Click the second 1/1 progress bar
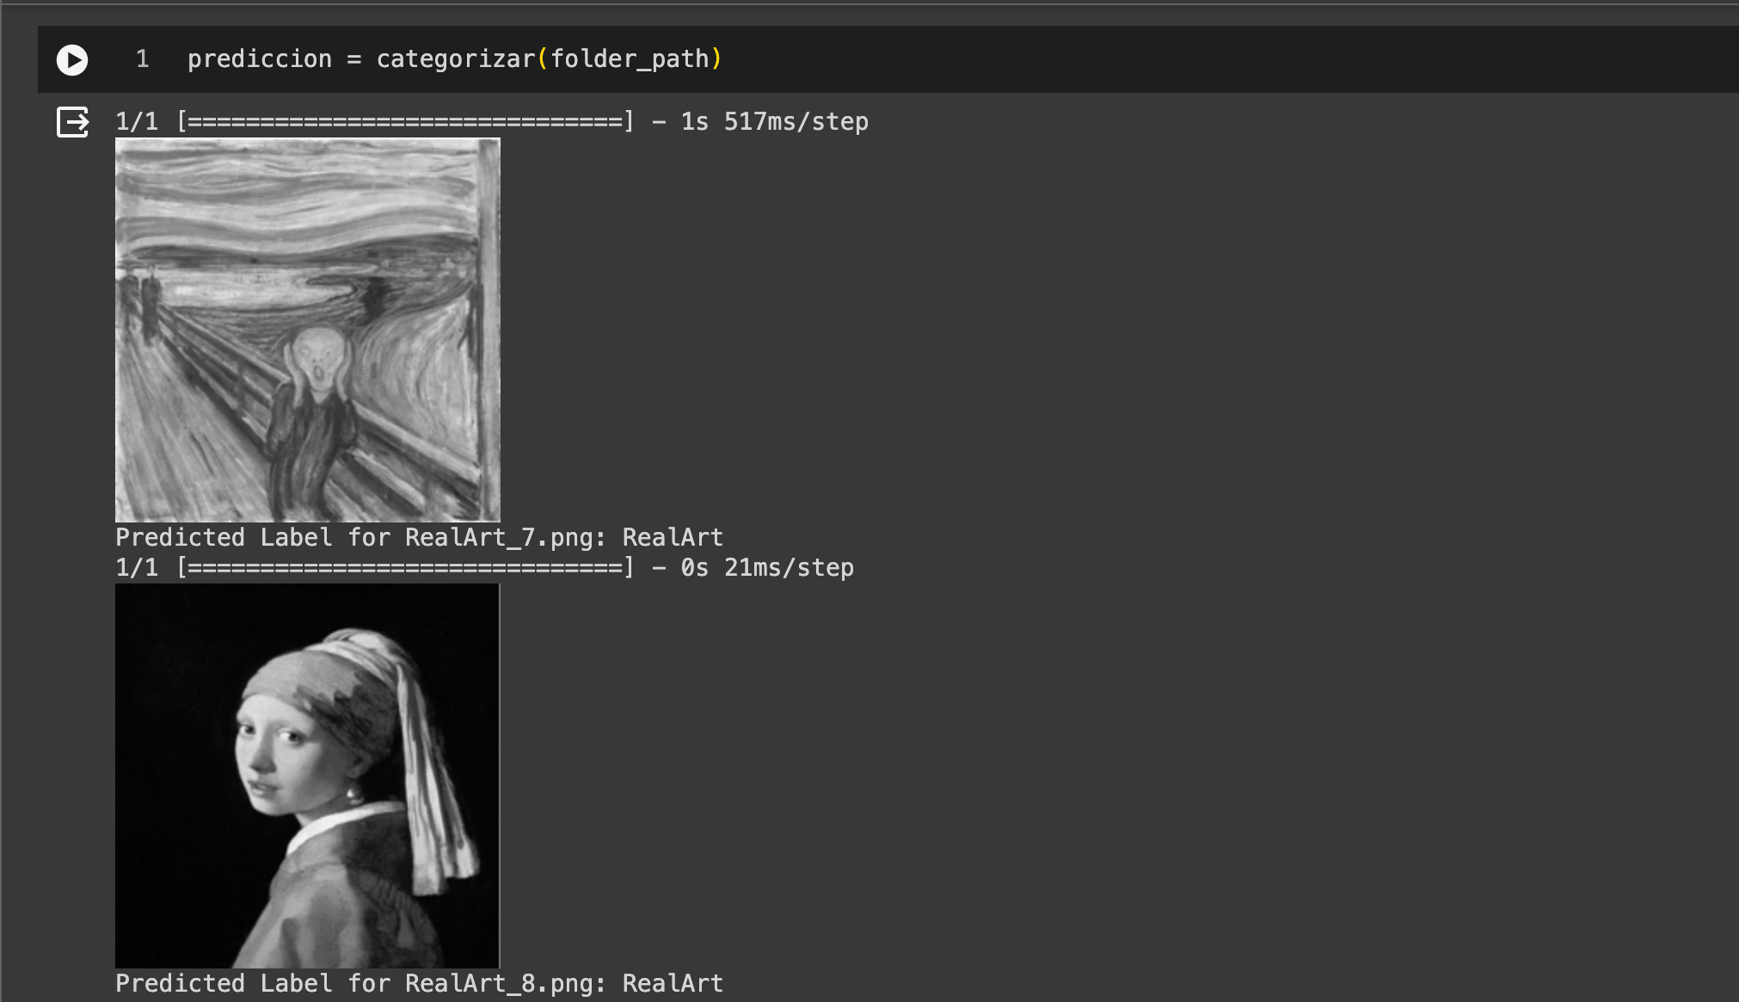The height and width of the screenshot is (1002, 1739). pos(404,568)
